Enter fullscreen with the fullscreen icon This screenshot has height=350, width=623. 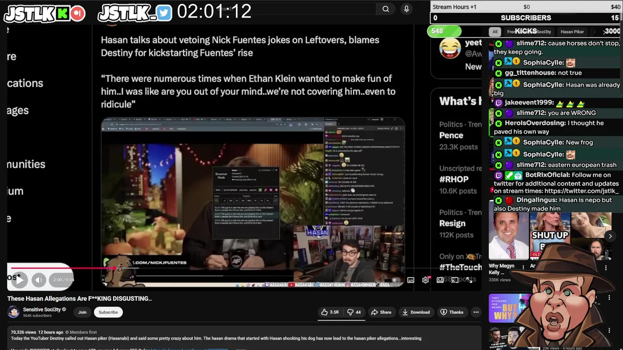click(469, 280)
